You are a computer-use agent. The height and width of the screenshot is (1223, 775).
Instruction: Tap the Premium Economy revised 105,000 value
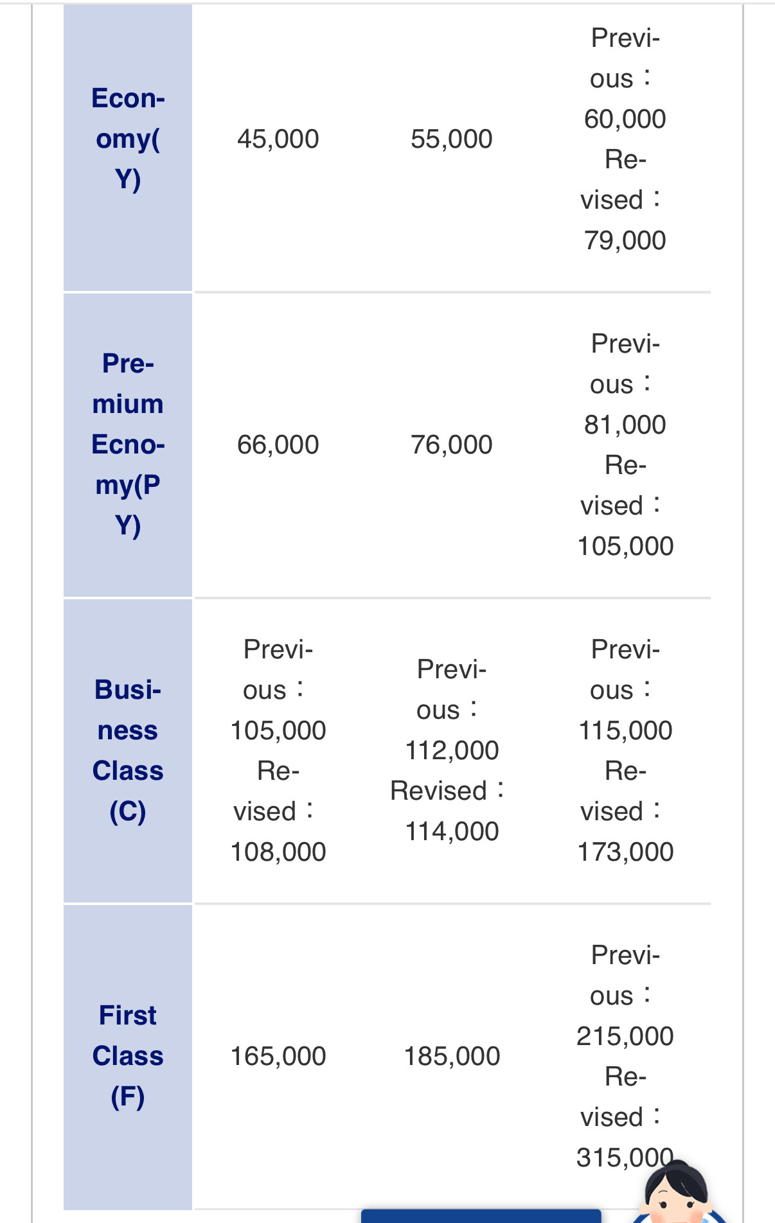pyautogui.click(x=625, y=546)
